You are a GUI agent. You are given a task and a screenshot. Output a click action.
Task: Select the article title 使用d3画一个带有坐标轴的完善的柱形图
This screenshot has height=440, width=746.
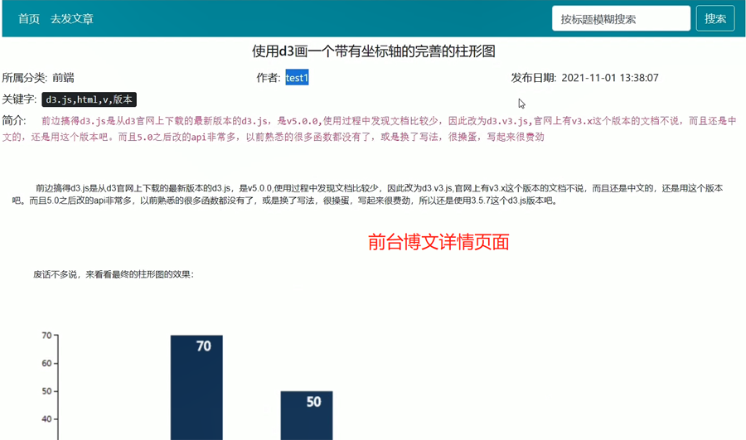374,51
